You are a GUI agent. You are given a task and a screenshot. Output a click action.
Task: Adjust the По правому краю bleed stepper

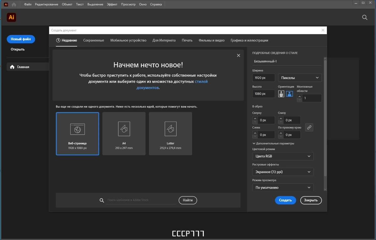click(281, 135)
